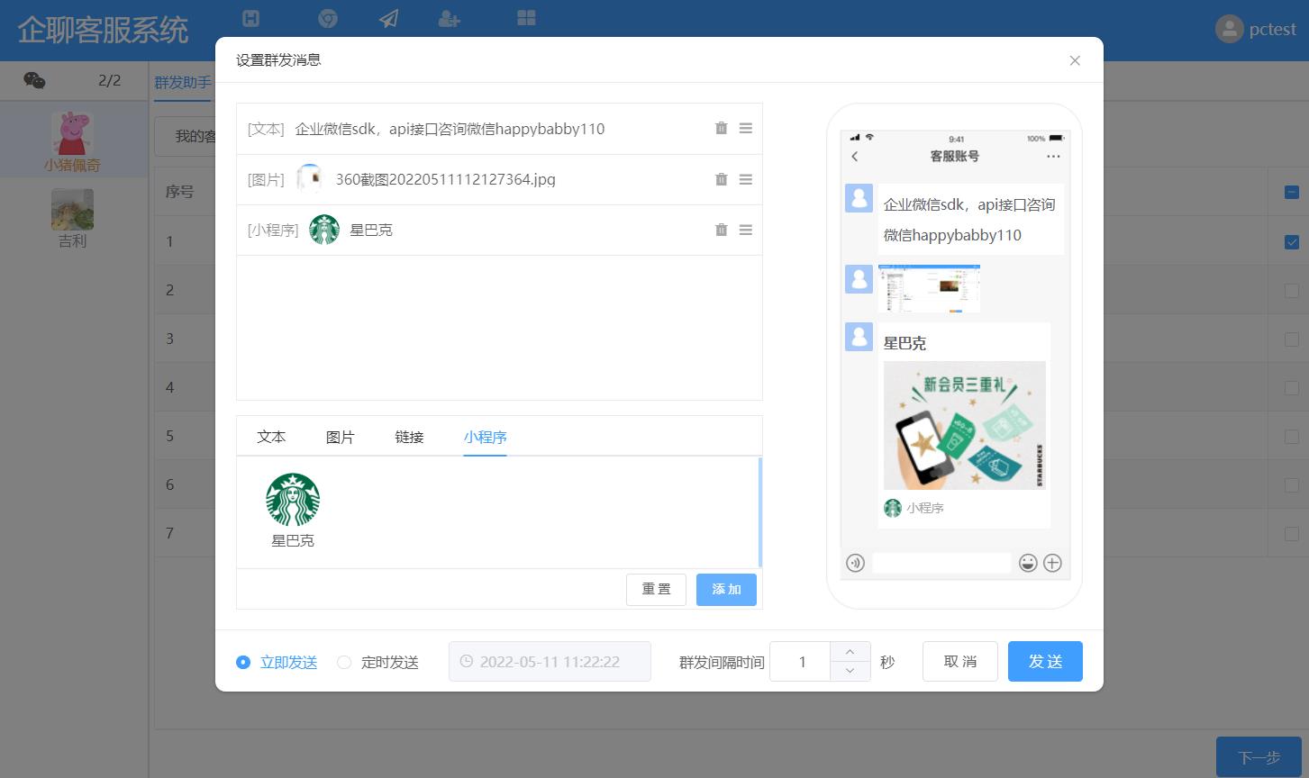Click the 群发间隔时间 number input field
The width and height of the screenshot is (1309, 778).
click(x=801, y=662)
